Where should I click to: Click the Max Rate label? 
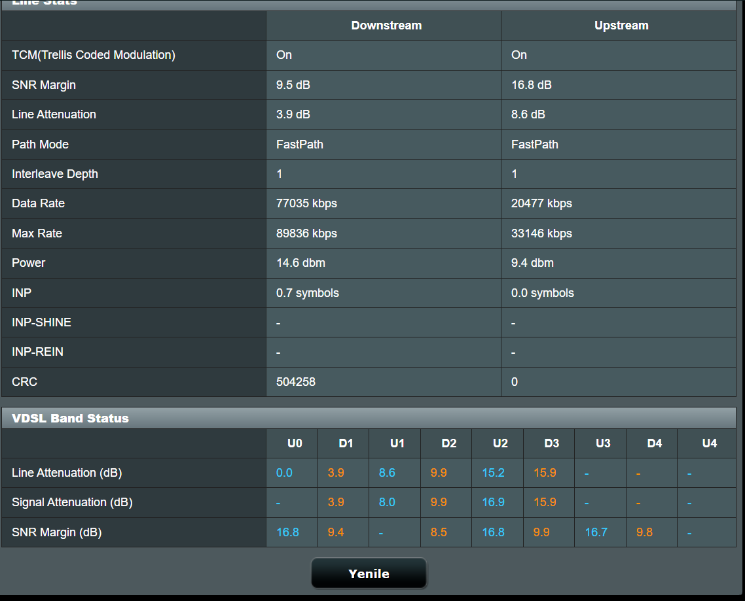[x=37, y=233]
